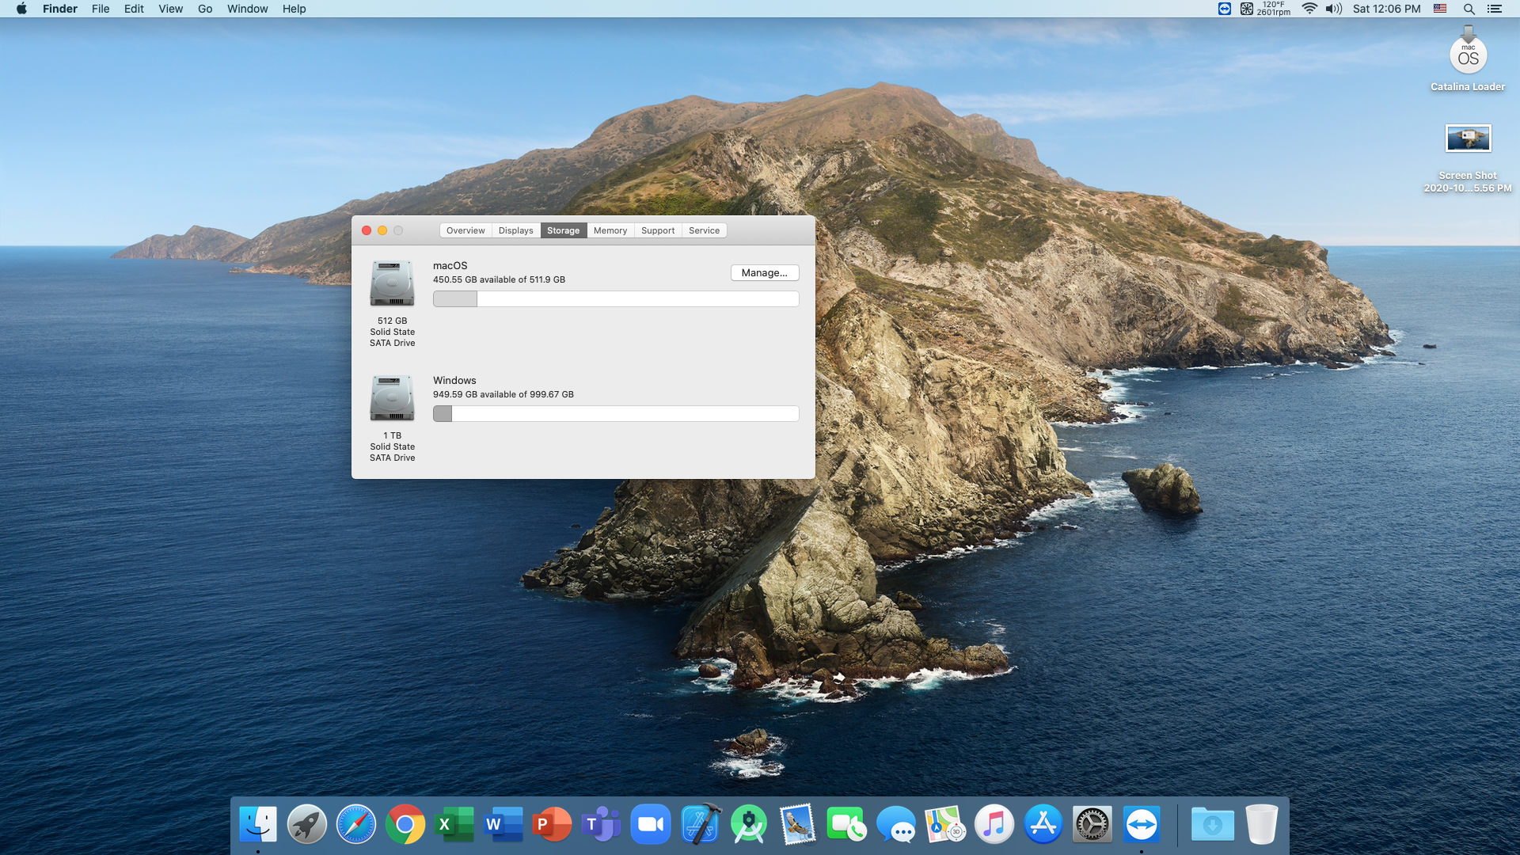Select the Screen Shot thumbnail on the desktop

[1468, 139]
